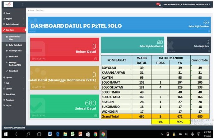Screen dimensions: 214x139
Task: Click the volume icon in system tray
Action: pos(186,134)
